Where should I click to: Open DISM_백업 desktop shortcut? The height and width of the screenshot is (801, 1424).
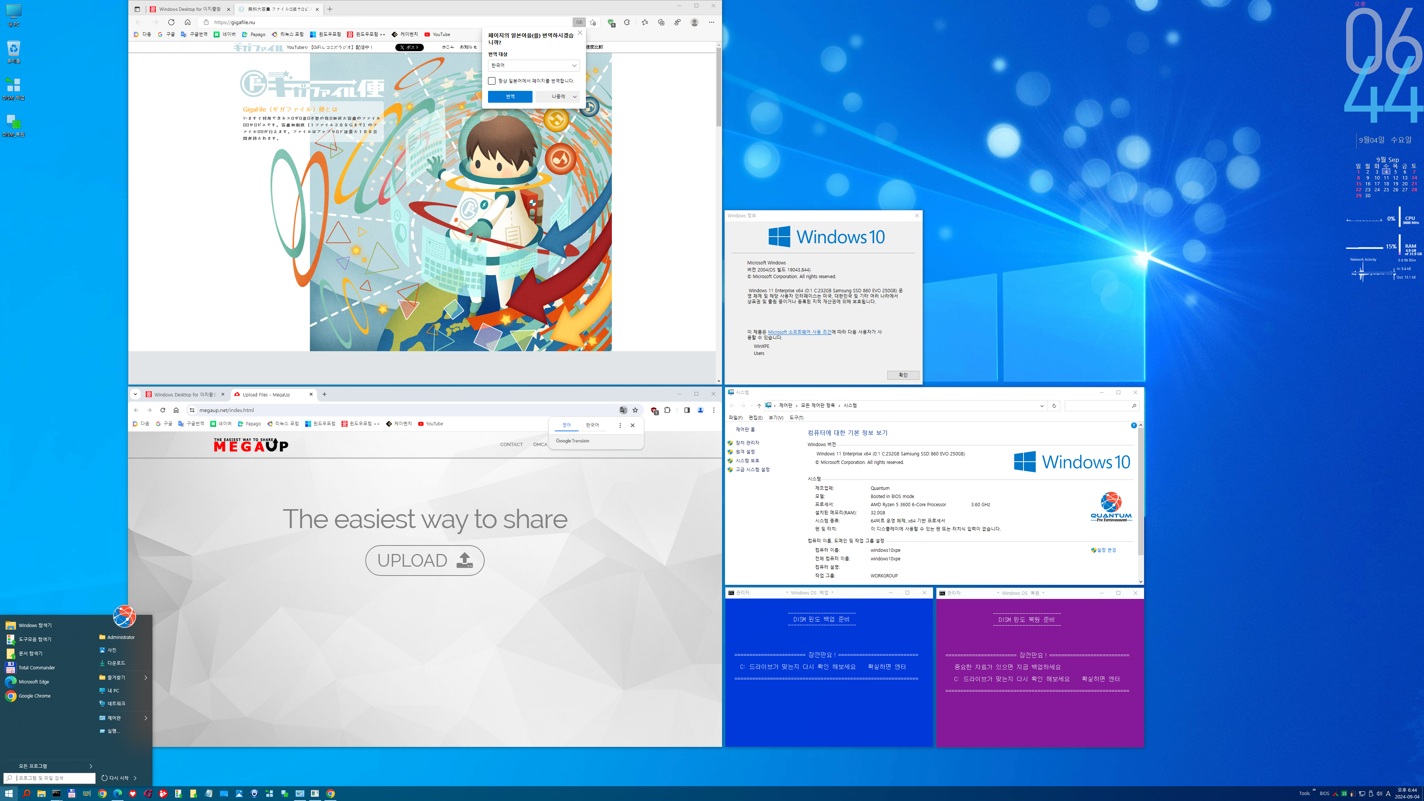pos(13,89)
